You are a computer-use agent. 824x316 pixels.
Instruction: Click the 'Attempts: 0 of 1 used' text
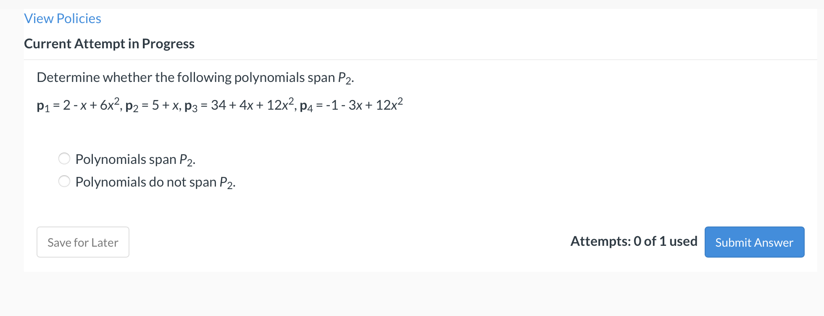(634, 241)
